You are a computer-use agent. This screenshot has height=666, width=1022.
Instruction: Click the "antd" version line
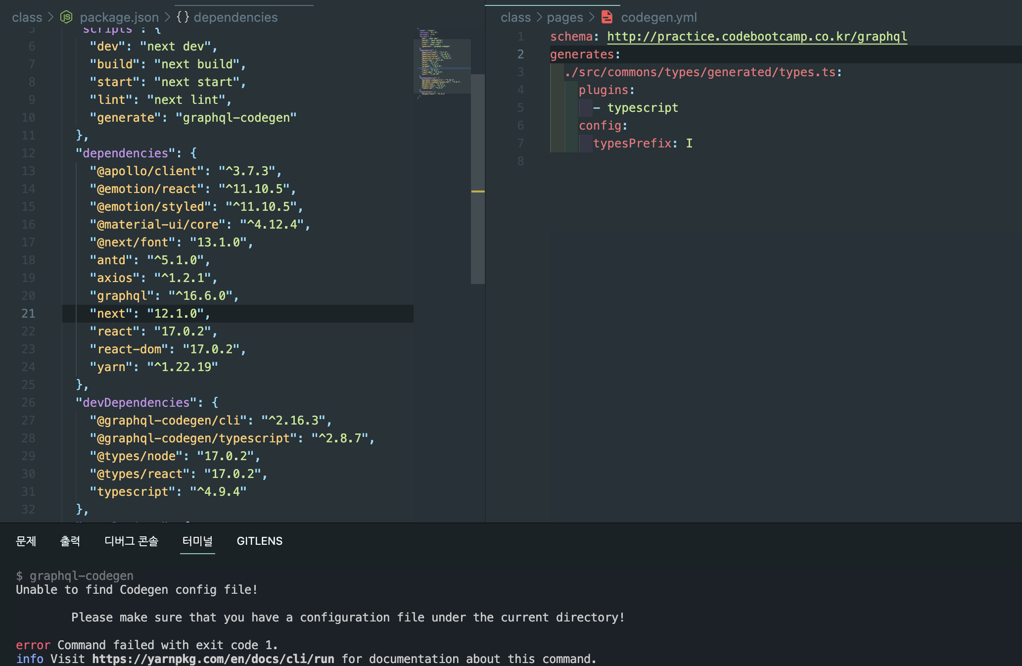(x=150, y=260)
